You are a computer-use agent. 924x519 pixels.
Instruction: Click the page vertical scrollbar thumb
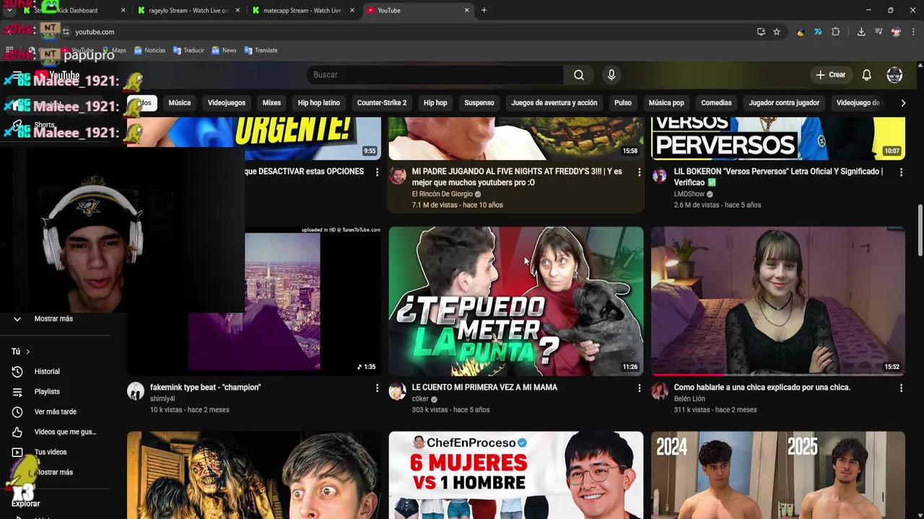[920, 230]
